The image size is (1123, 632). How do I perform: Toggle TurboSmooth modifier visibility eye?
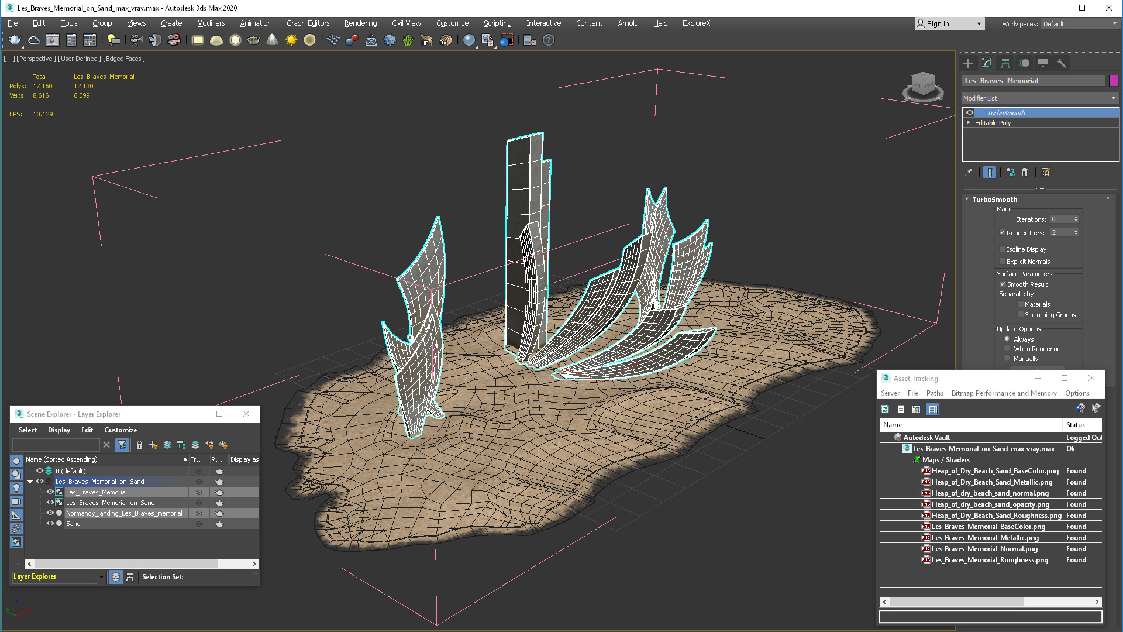[970, 113]
